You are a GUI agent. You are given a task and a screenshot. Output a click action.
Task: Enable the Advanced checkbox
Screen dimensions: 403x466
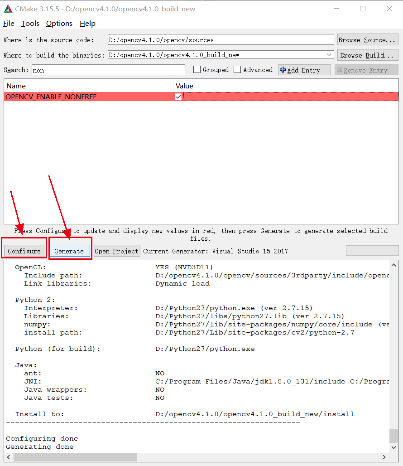[237, 69]
